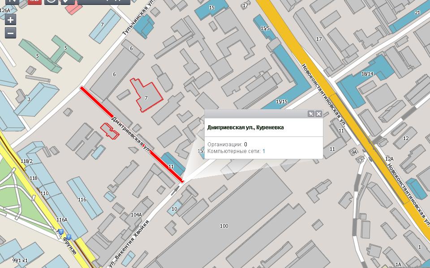Click the lower tram stop marker on Фрунзе
Viewport: 430px width, 268px height.
[x=69, y=237]
